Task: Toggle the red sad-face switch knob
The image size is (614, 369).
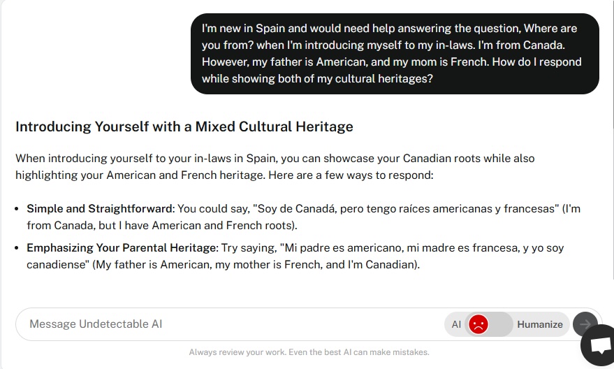Action: tap(478, 324)
